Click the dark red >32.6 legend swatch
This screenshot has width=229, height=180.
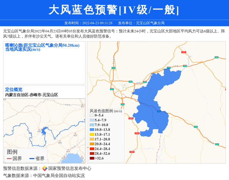click(x=92, y=158)
